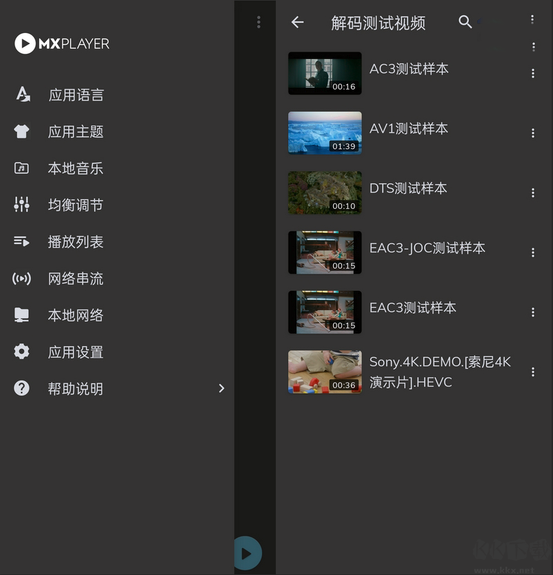Select the app language icon
This screenshot has height=575, width=553.
pos(21,94)
